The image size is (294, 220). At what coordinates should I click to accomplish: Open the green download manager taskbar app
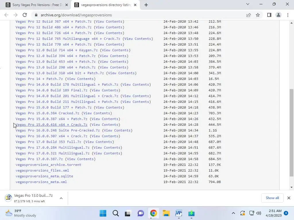click(x=191, y=213)
